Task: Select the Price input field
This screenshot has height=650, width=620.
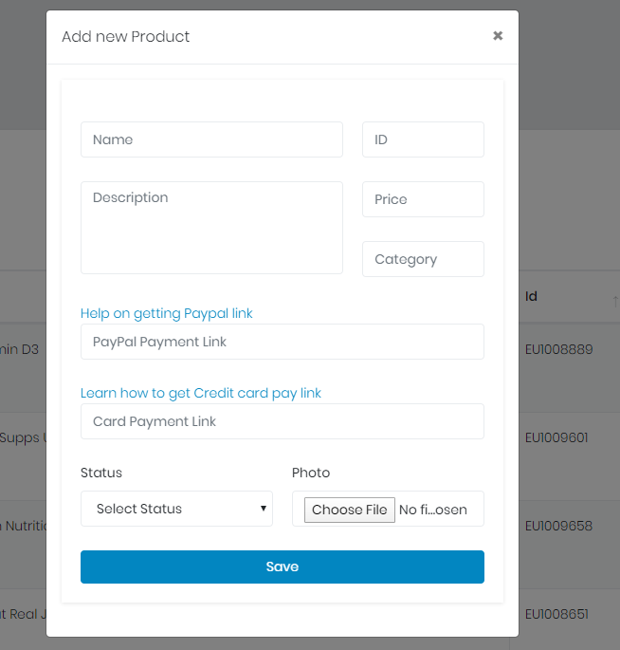Action: [x=423, y=199]
